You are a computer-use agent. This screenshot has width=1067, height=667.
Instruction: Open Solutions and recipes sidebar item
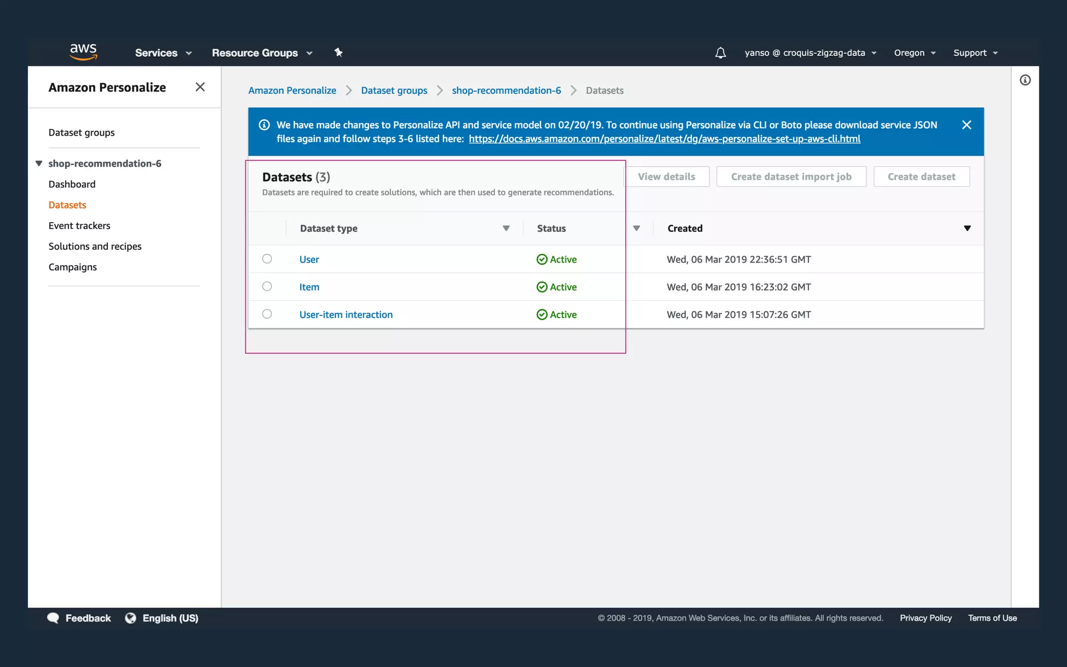click(x=95, y=246)
